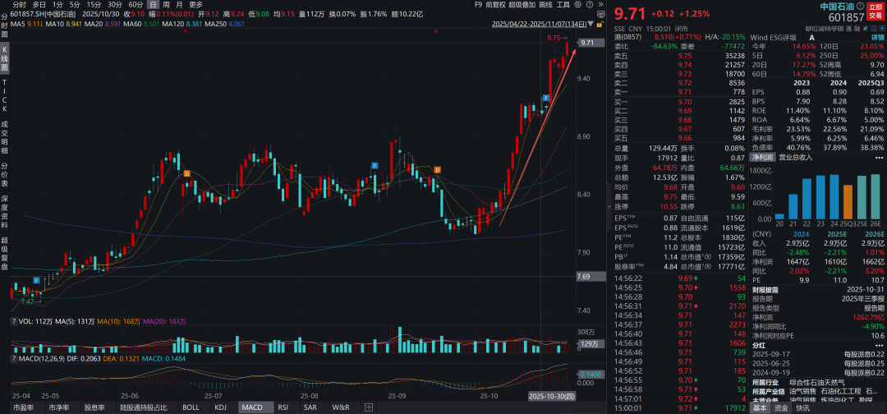The image size is (887, 414).
Task: Open the settings gear icon in chart toolbar
Action: pos(577,4)
